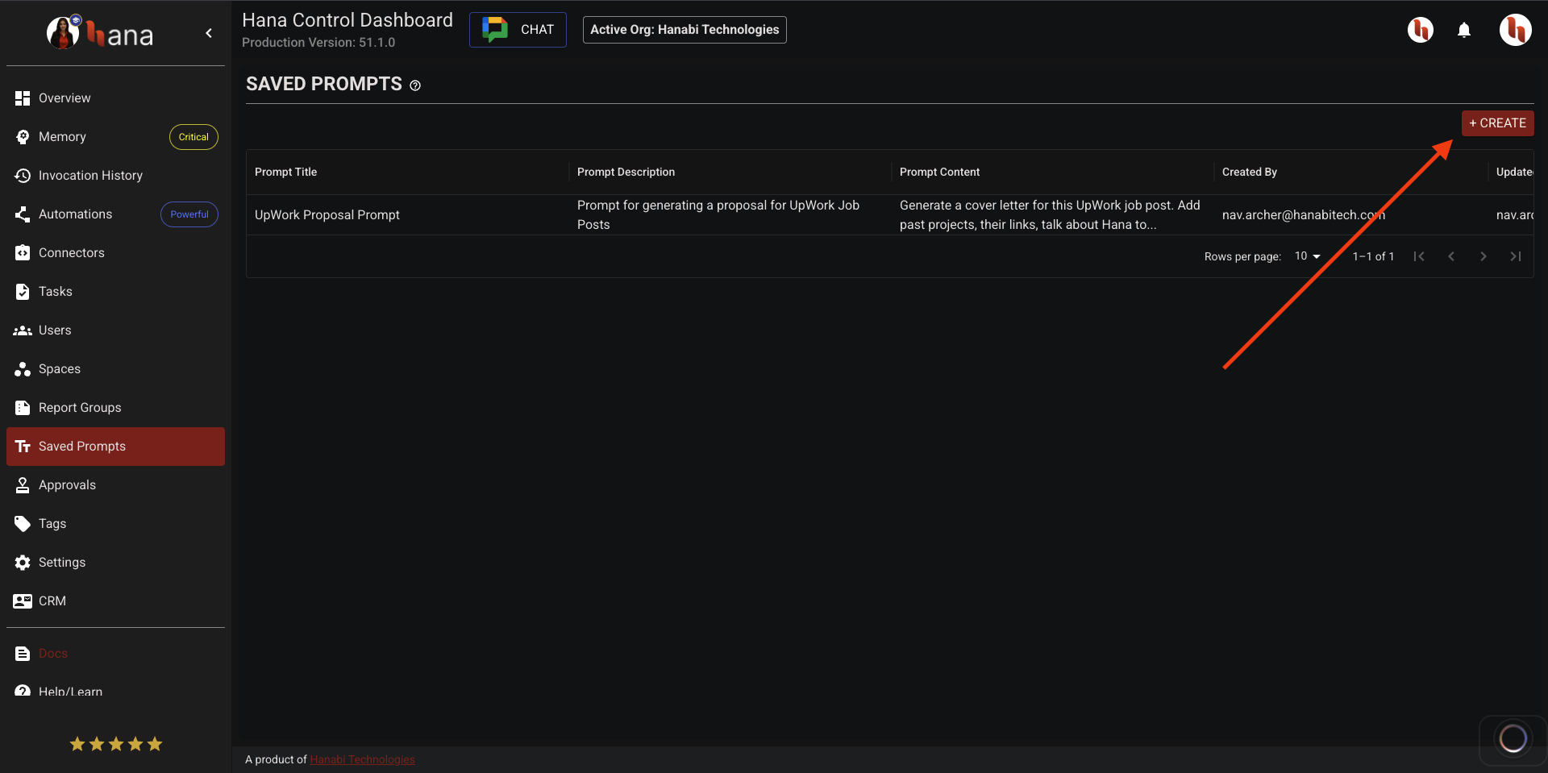The height and width of the screenshot is (773, 1548).
Task: Open the Settings menu item
Action: 115,563
